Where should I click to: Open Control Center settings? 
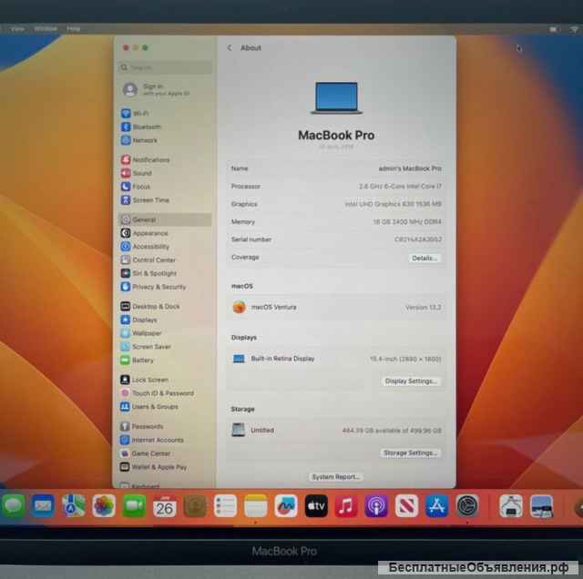[x=148, y=259]
